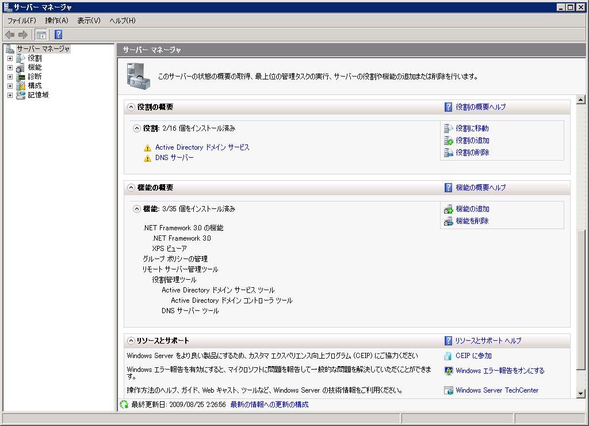
Task: Open the Help toolbar icon
Action: pyautogui.click(x=58, y=35)
